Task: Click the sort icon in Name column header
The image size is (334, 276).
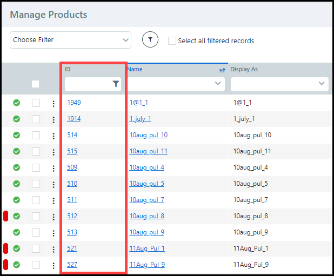Action: [x=222, y=70]
